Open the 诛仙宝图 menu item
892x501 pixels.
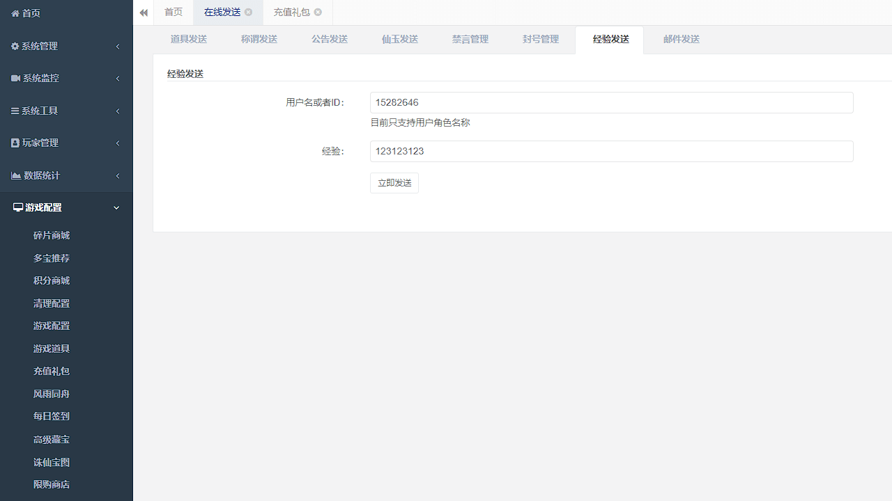(x=52, y=461)
